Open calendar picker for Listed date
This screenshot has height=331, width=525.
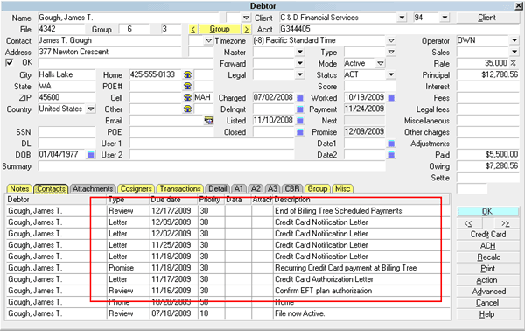pos(300,121)
